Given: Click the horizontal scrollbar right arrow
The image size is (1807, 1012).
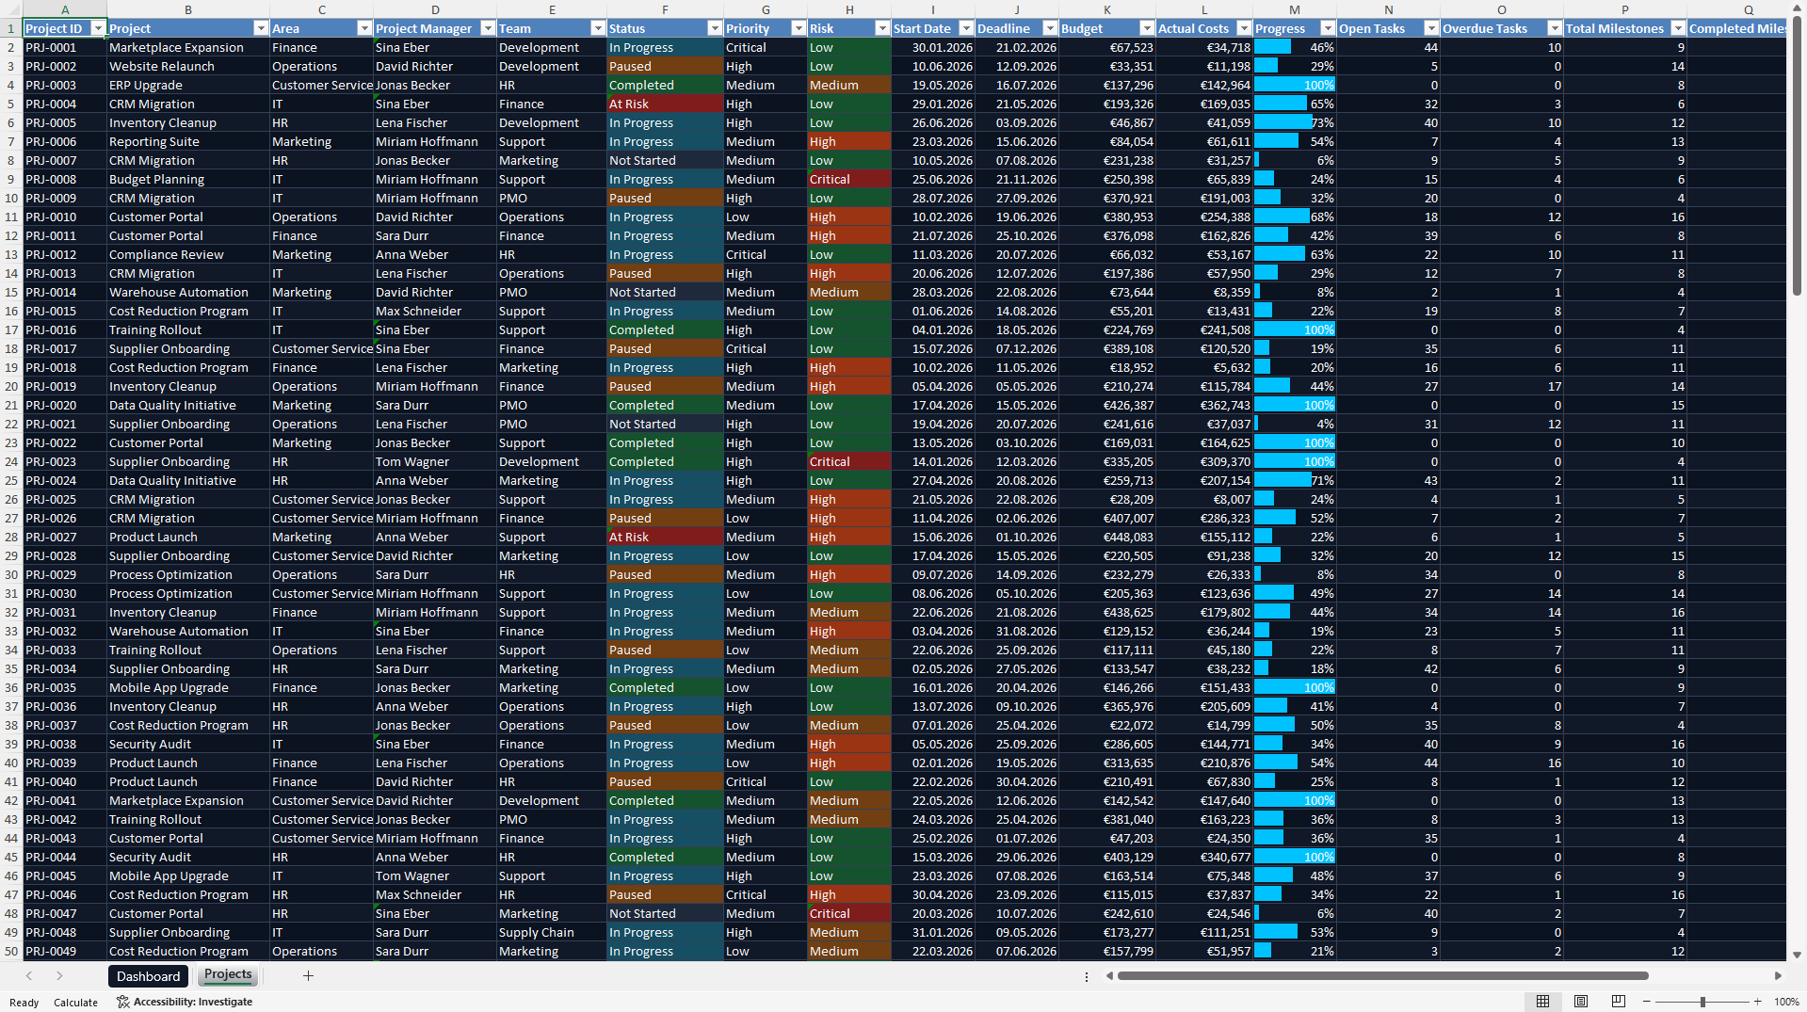Looking at the screenshot, I should 1778,976.
